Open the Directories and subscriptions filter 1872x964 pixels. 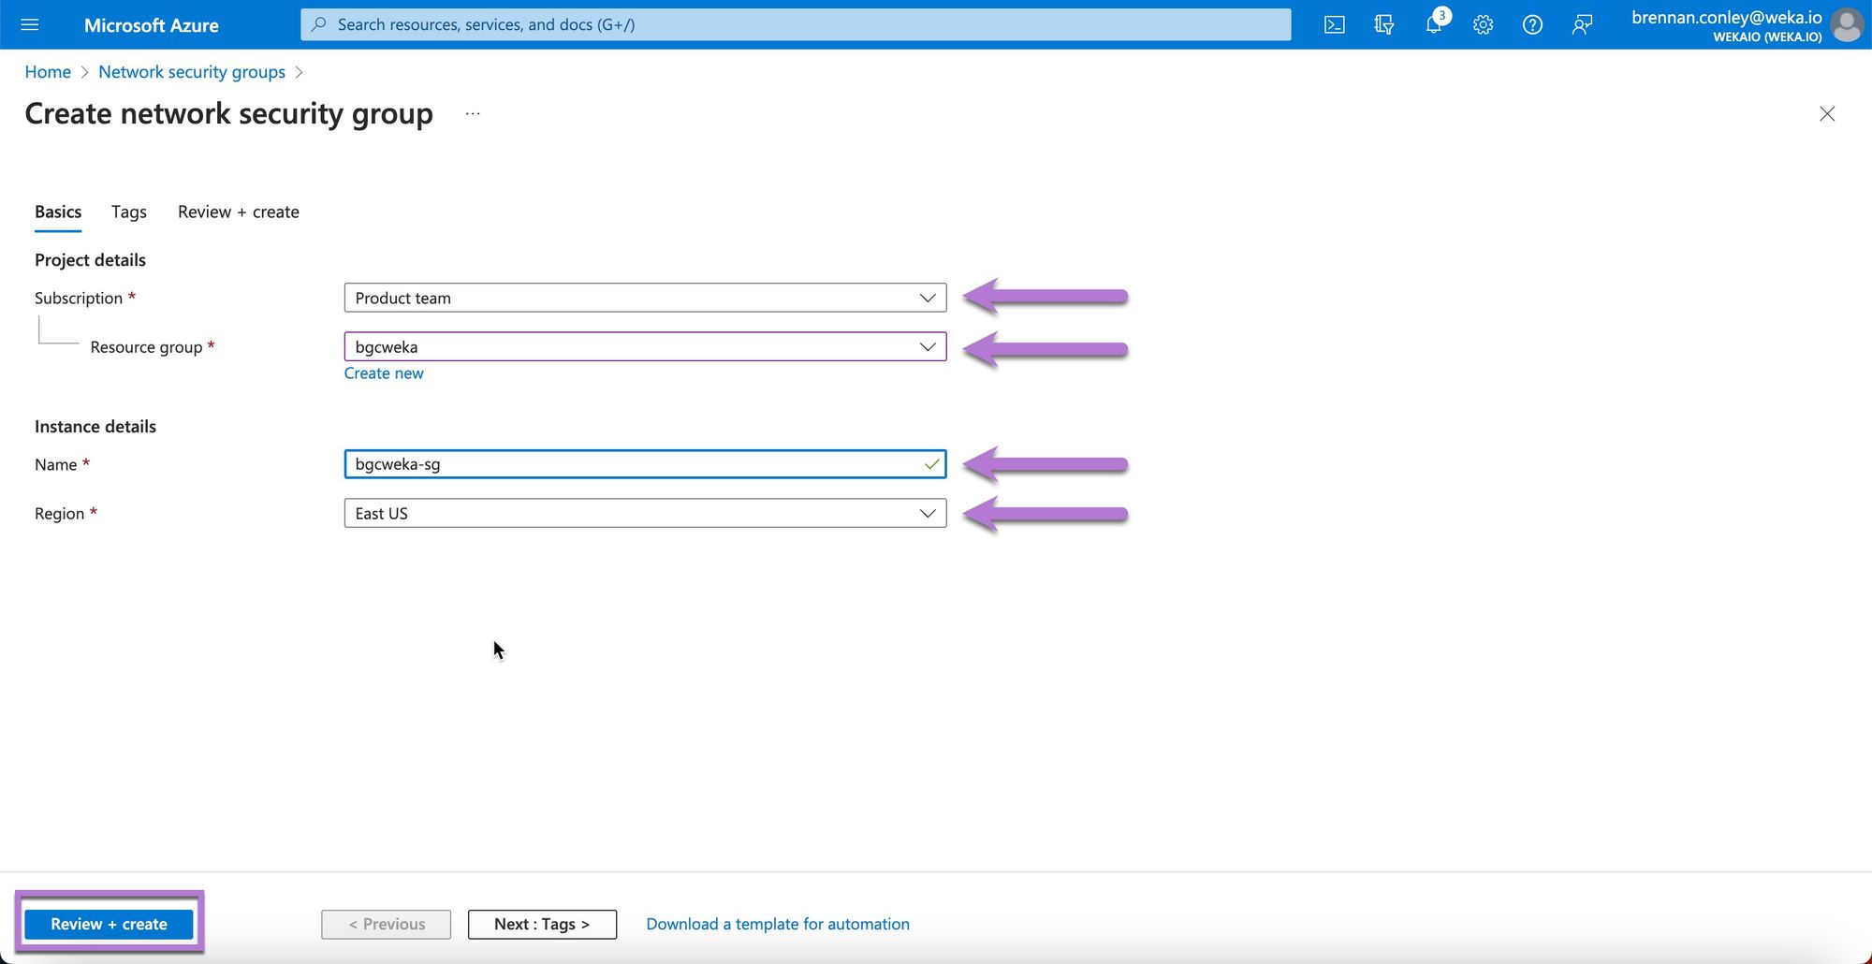tap(1383, 24)
